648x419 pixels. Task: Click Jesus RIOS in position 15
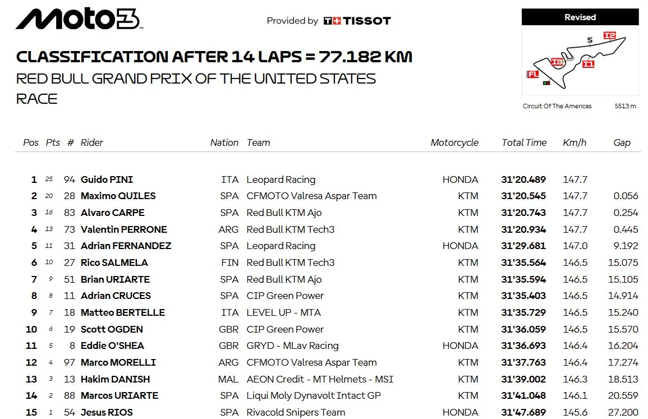107,412
